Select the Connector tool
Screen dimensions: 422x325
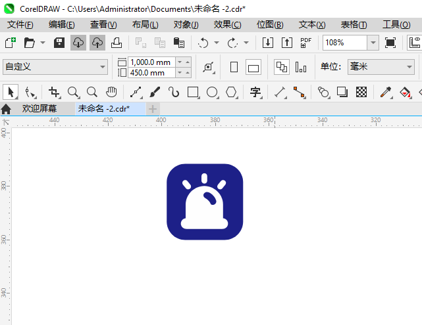300,93
